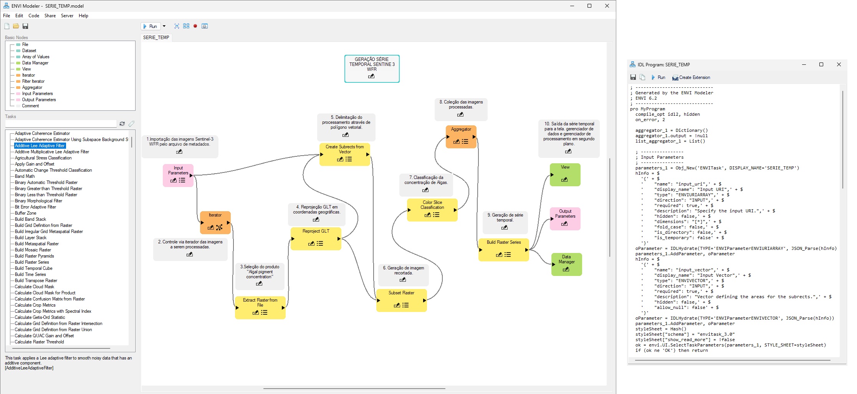Viewport: 857px width, 394px height.
Task: Select the Aggregator basic node
Action: pos(32,87)
